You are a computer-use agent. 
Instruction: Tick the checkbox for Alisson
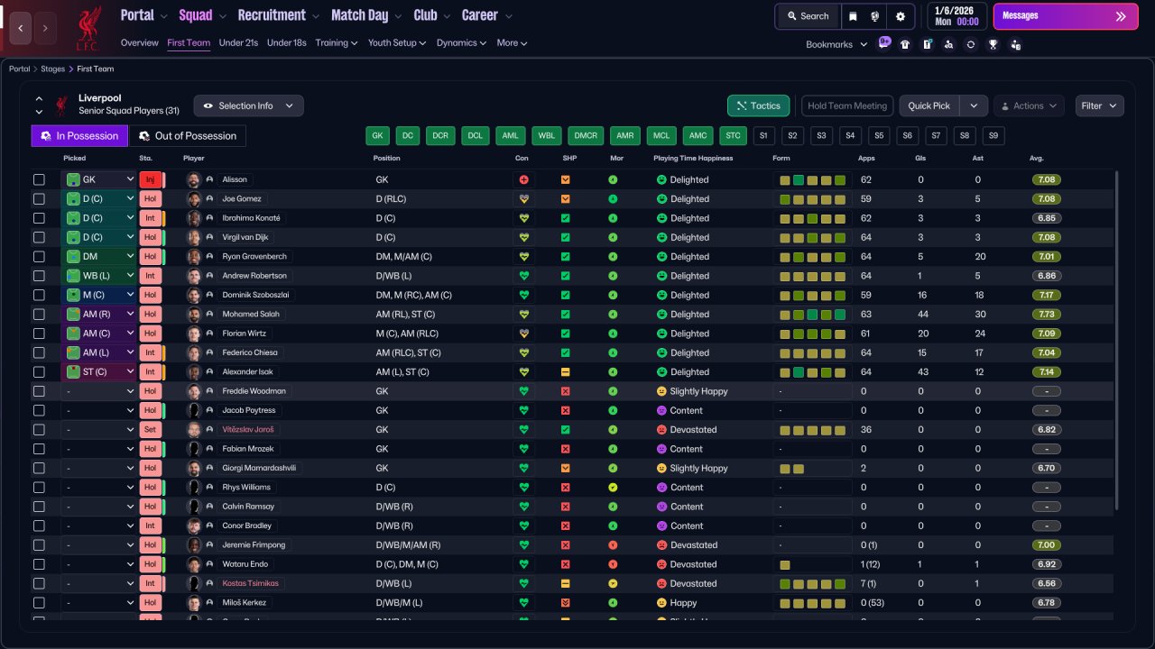pos(39,179)
